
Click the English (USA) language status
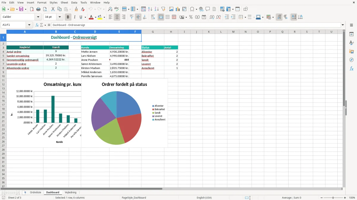(x=204, y=198)
